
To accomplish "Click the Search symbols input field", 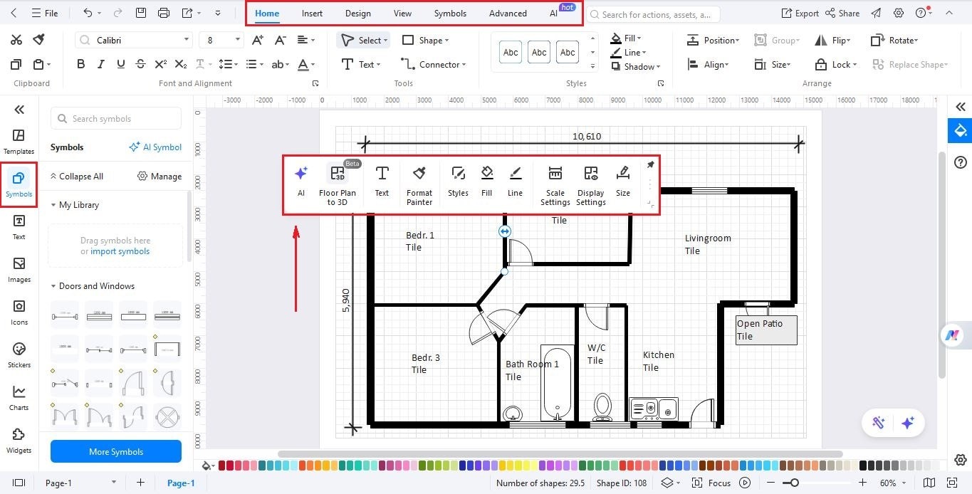I will click(115, 118).
